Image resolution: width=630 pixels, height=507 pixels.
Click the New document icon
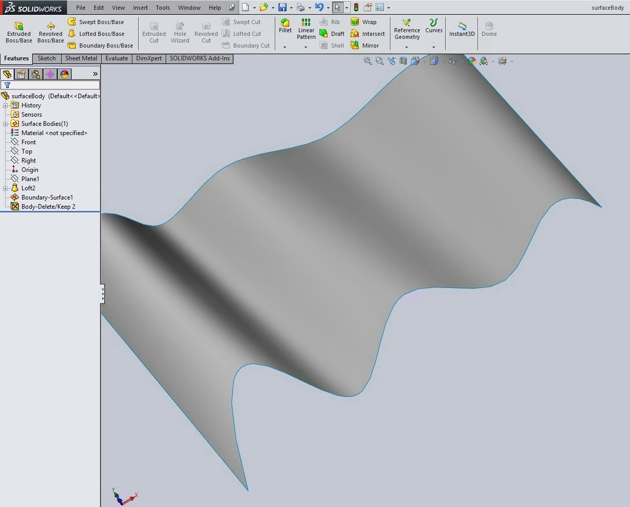tap(246, 7)
